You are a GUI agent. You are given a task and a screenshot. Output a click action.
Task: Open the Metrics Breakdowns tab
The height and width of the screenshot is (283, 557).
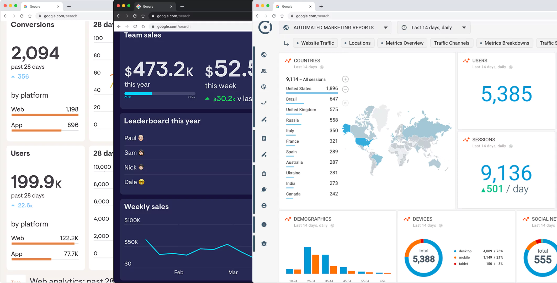pyautogui.click(x=504, y=43)
